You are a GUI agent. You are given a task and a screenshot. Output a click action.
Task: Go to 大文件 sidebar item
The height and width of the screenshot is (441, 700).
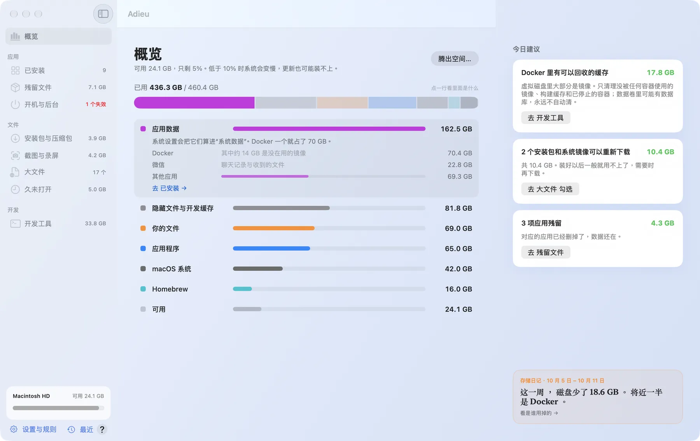(58, 172)
